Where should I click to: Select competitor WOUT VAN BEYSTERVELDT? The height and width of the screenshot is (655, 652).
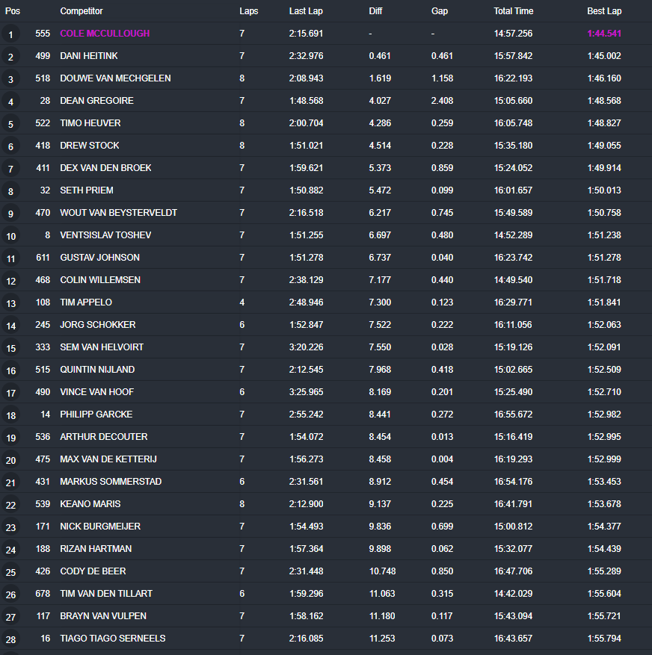tap(118, 213)
